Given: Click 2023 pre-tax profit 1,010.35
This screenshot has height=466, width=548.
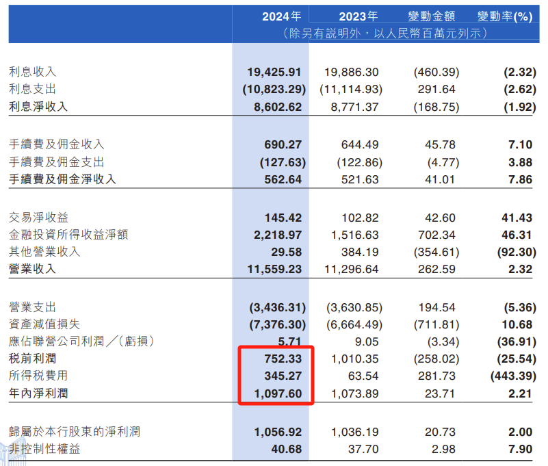Looking at the screenshot, I should tap(355, 359).
